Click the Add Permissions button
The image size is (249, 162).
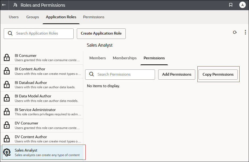coord(177,75)
